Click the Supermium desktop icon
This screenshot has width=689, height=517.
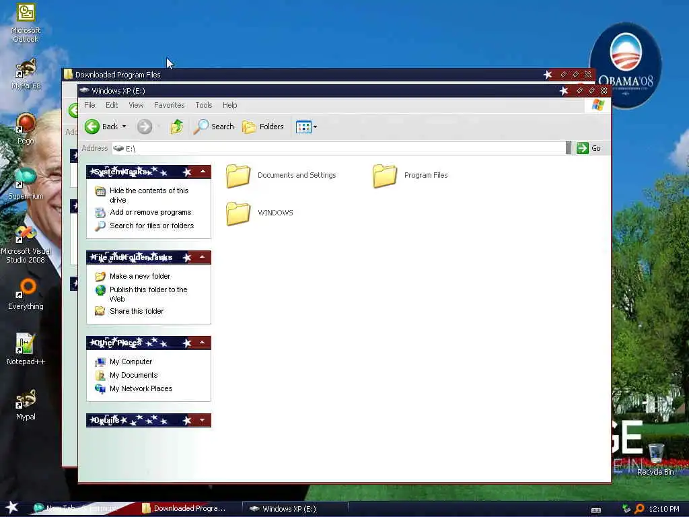[26, 184]
